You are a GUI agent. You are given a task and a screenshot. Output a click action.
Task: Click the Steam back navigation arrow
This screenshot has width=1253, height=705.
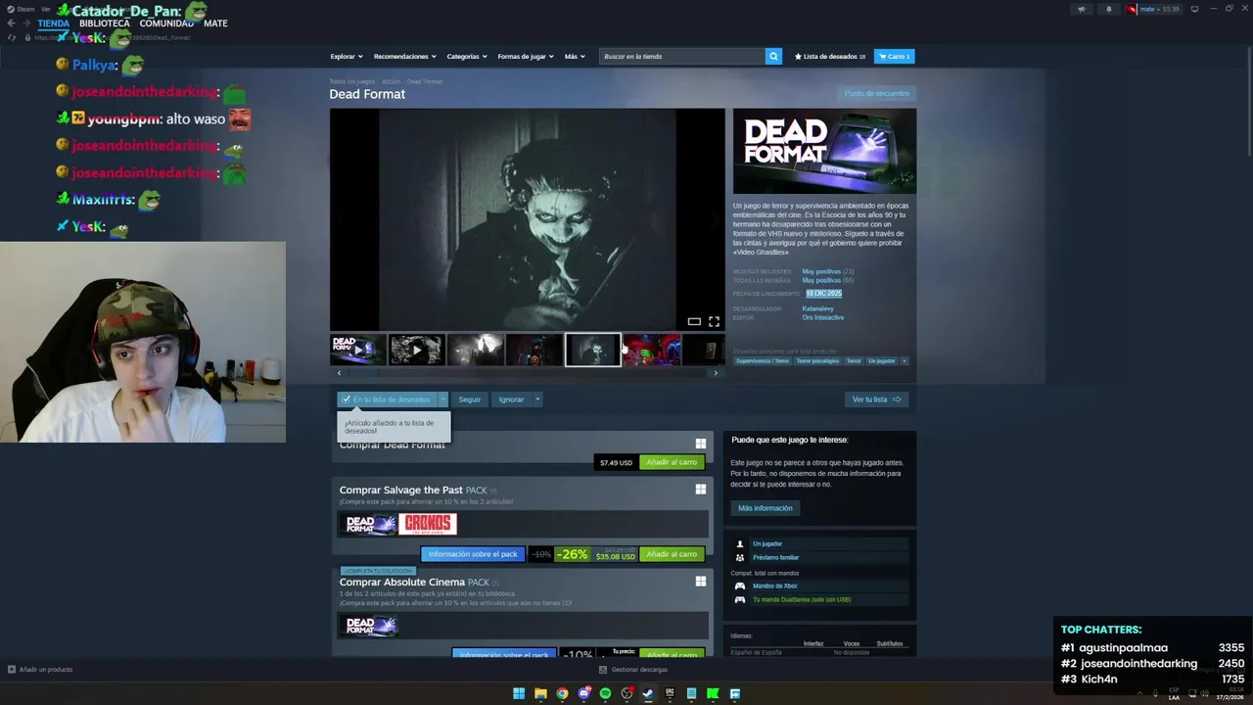(11, 23)
